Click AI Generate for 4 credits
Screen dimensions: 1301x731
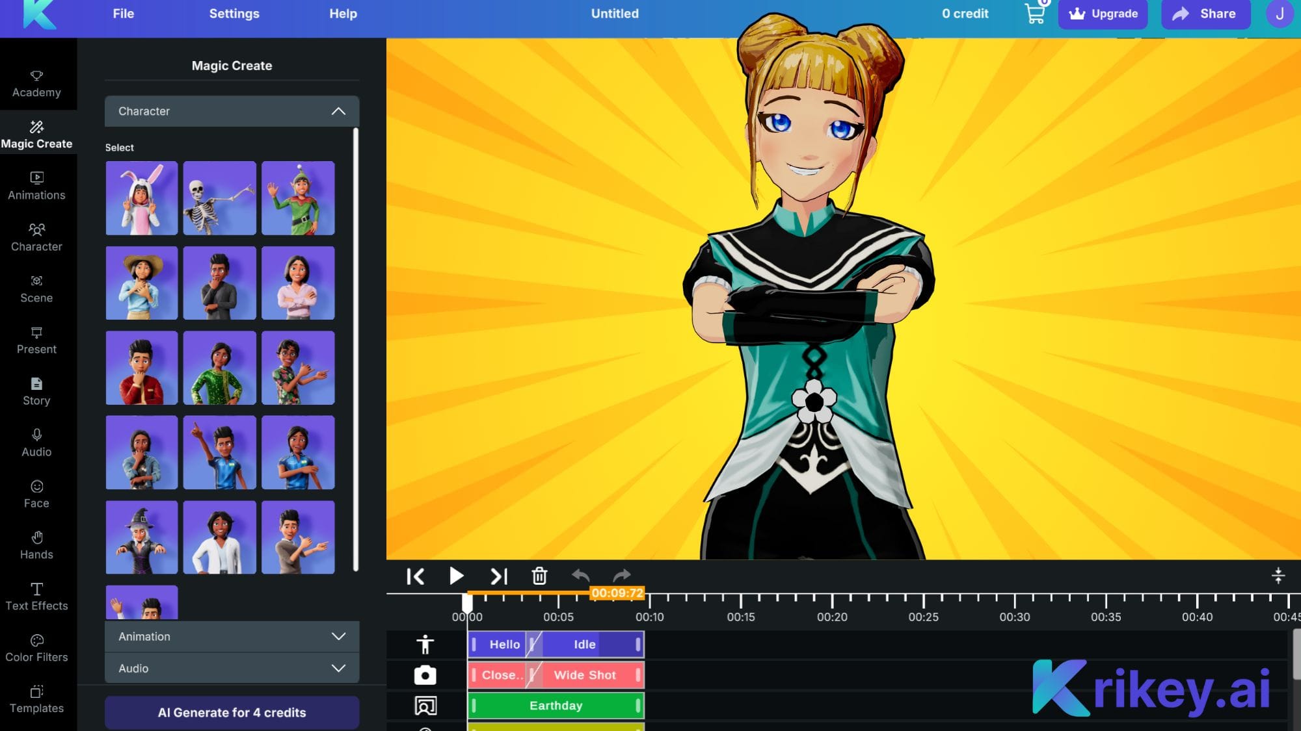pos(232,712)
